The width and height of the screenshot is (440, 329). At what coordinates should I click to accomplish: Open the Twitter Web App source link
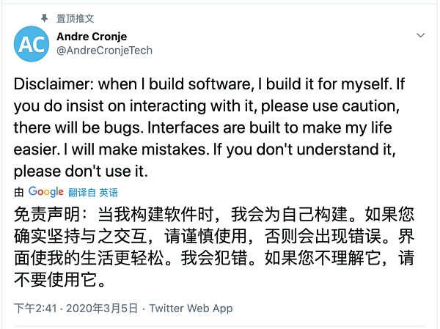[191, 308]
